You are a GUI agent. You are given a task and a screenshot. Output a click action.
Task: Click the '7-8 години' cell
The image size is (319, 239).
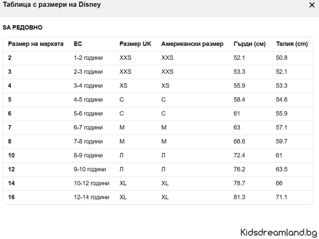(88, 141)
